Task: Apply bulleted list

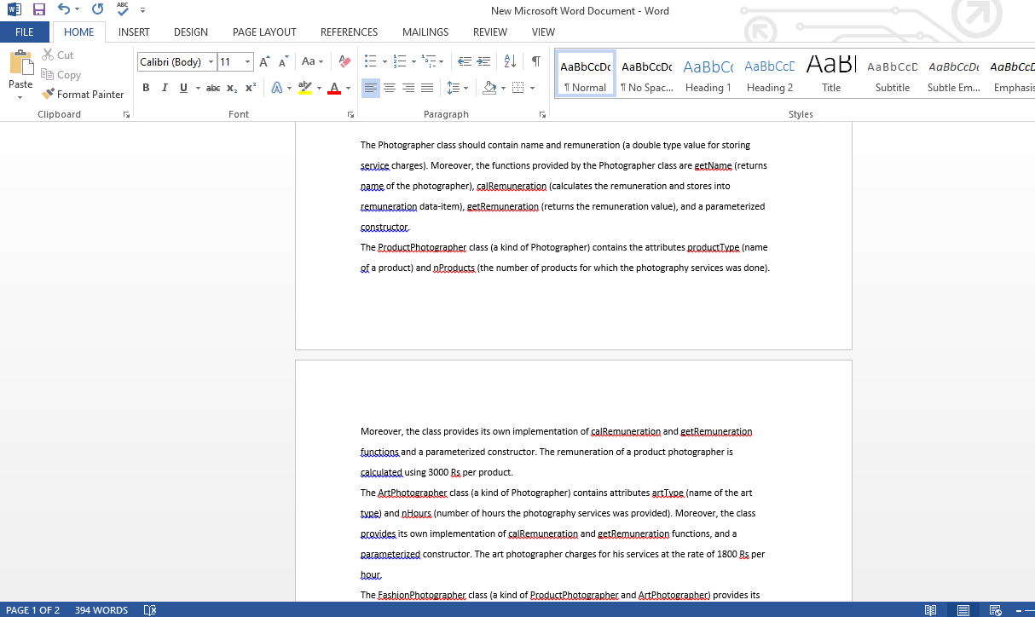Action: [x=371, y=62]
